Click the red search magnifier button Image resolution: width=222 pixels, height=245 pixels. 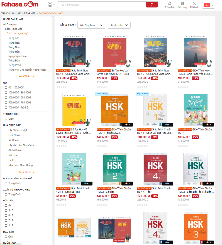coord(152,5)
